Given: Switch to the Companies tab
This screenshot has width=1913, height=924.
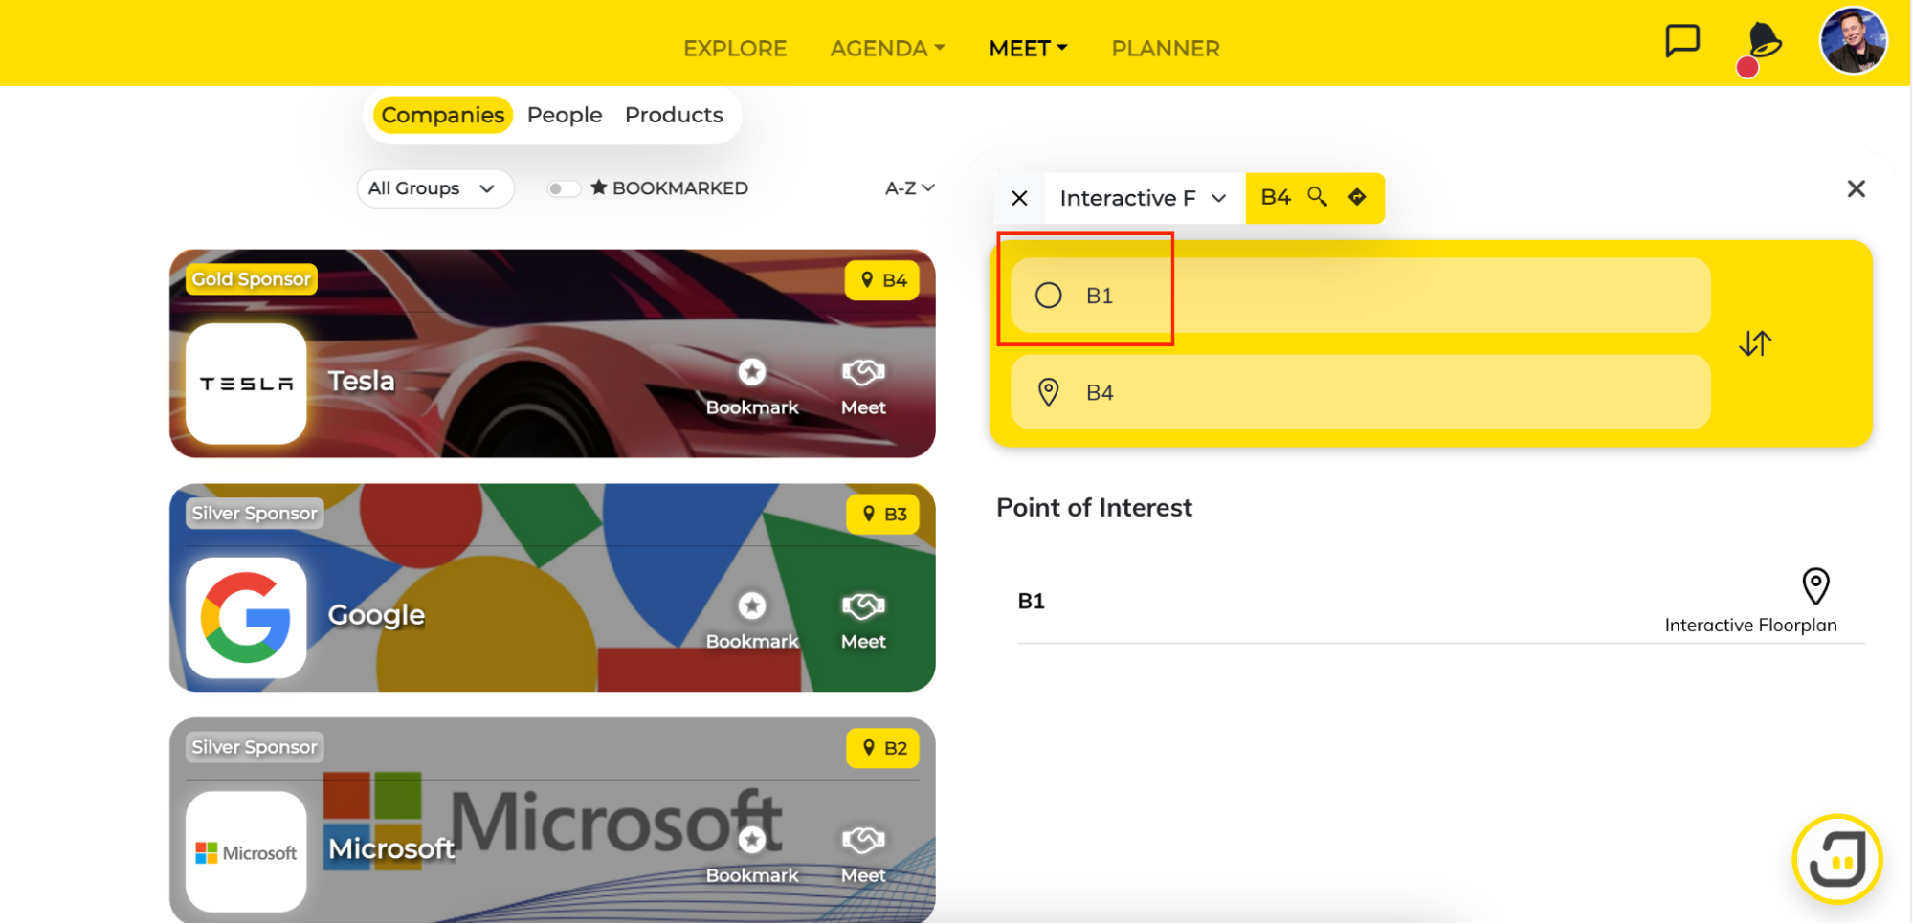Looking at the screenshot, I should click(x=442, y=115).
